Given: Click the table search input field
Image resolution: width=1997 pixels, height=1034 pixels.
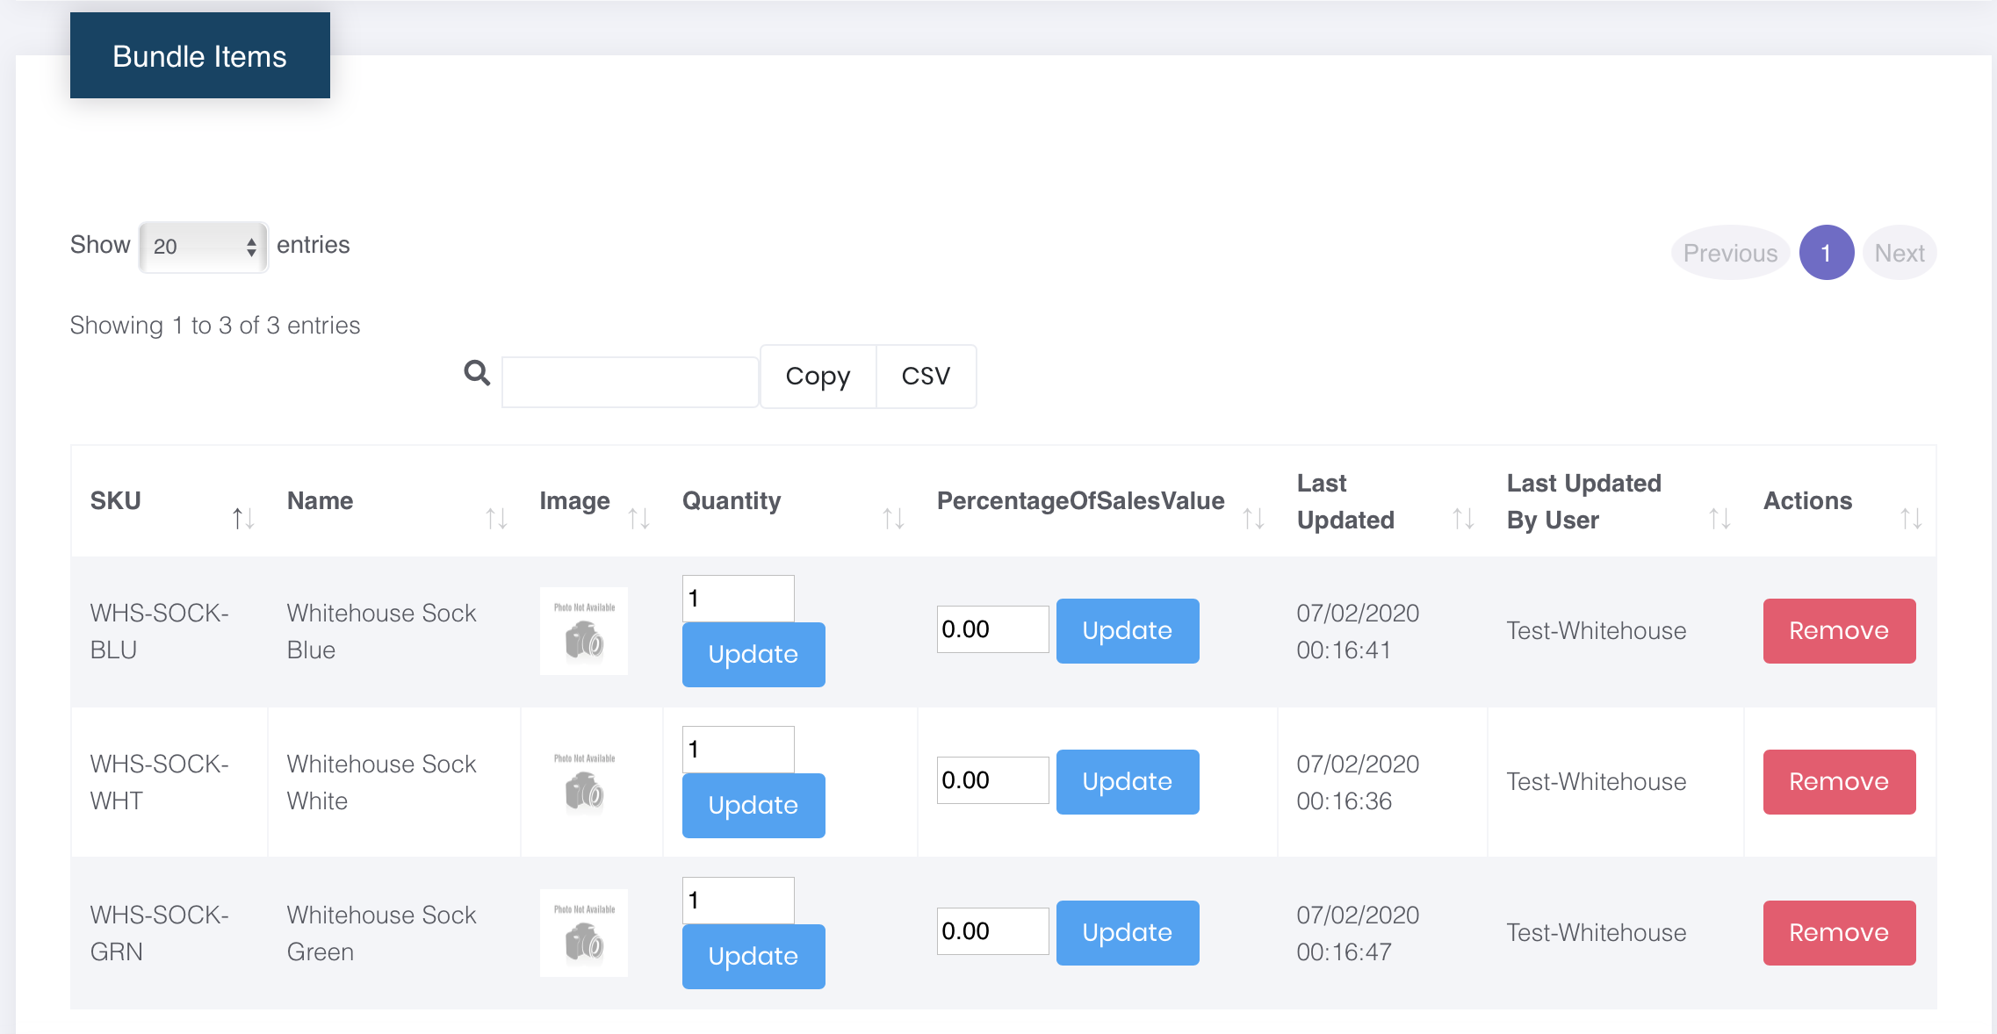Looking at the screenshot, I should click(630, 382).
